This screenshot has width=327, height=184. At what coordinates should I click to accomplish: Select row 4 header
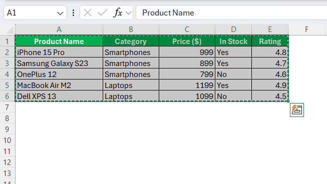8,74
